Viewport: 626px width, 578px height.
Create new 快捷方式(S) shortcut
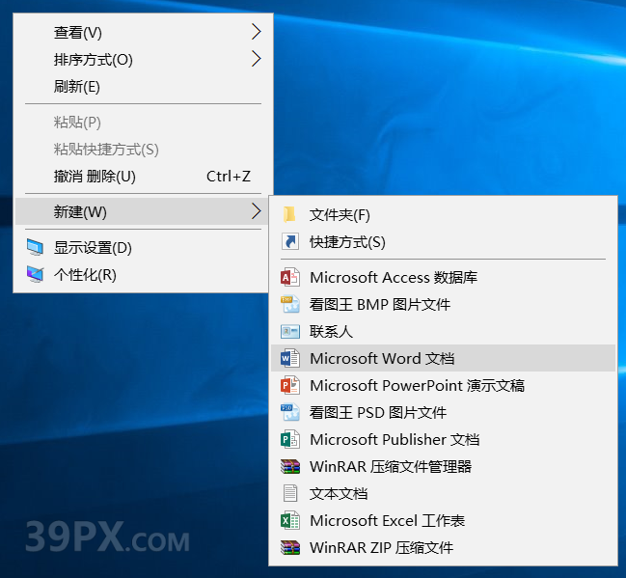point(443,241)
